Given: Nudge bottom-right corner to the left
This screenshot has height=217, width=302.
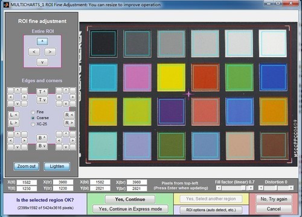Looking at the screenshot, I should tap(59, 140).
